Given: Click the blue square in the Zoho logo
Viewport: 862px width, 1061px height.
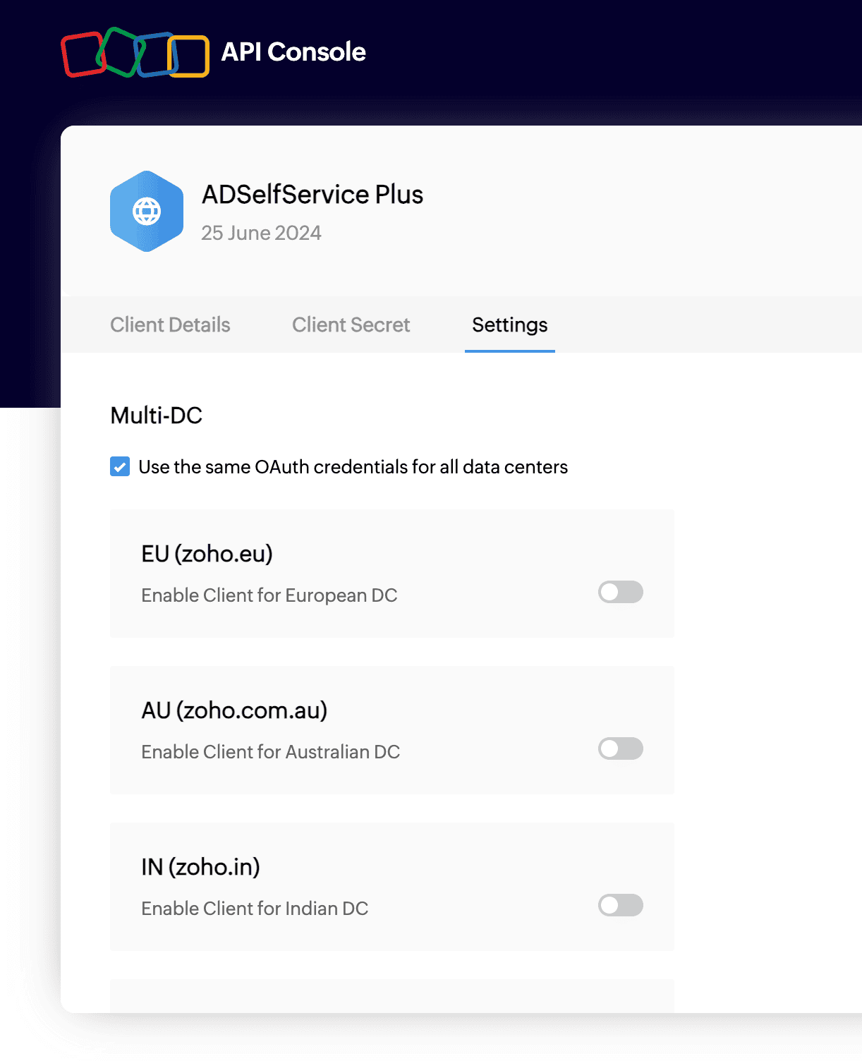Looking at the screenshot, I should click(x=154, y=55).
